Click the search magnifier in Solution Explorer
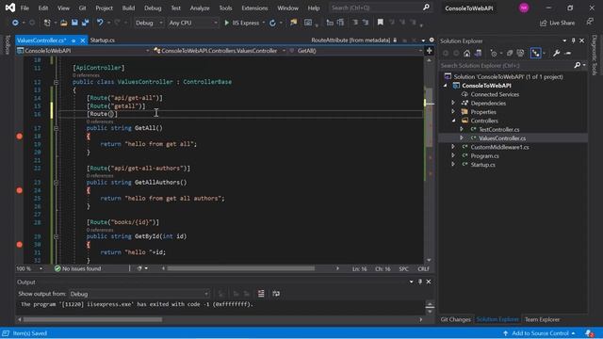The image size is (603, 339). [x=577, y=65]
